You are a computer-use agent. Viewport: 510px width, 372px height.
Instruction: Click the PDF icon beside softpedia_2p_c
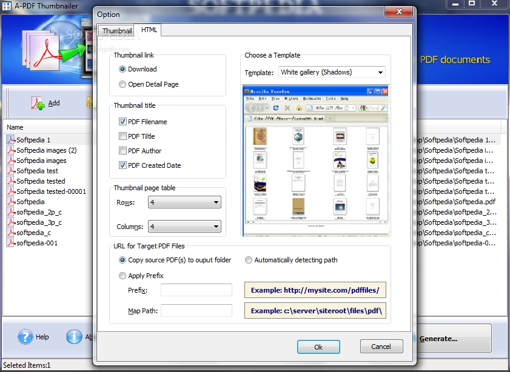coord(11,212)
